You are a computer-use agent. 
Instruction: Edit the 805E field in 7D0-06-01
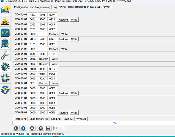32,64
